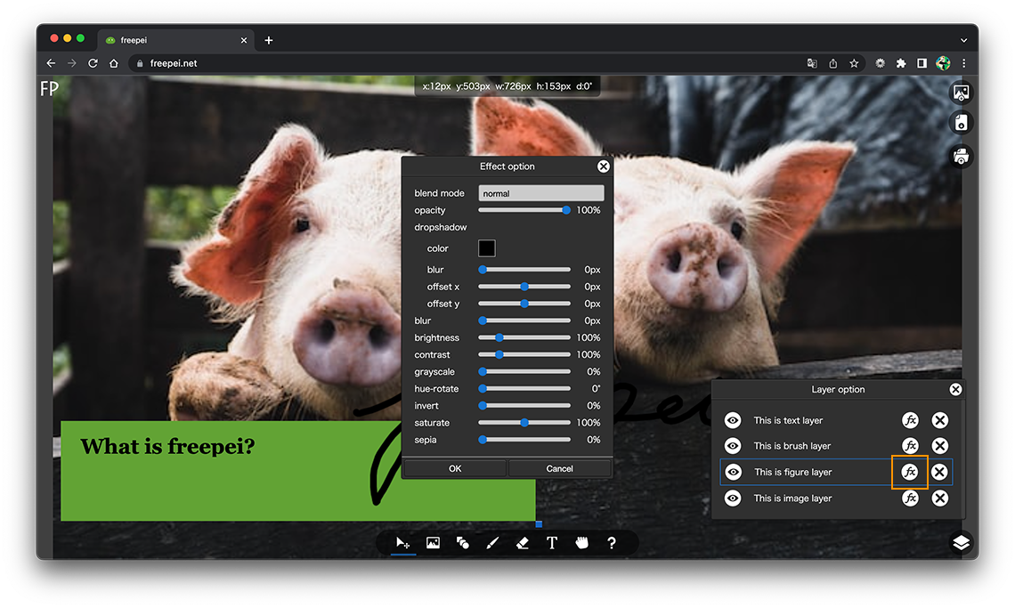Click the add image icon on the right edge
The width and height of the screenshot is (1015, 608).
[962, 93]
